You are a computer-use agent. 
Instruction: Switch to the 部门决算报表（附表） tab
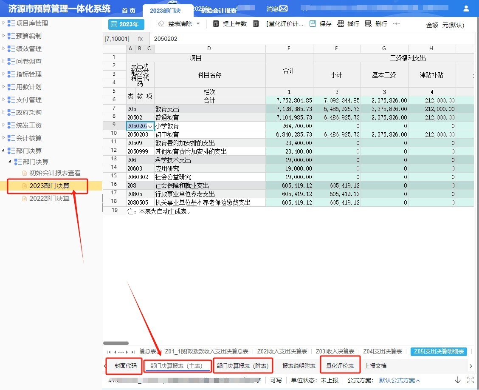pyautogui.click(x=242, y=366)
